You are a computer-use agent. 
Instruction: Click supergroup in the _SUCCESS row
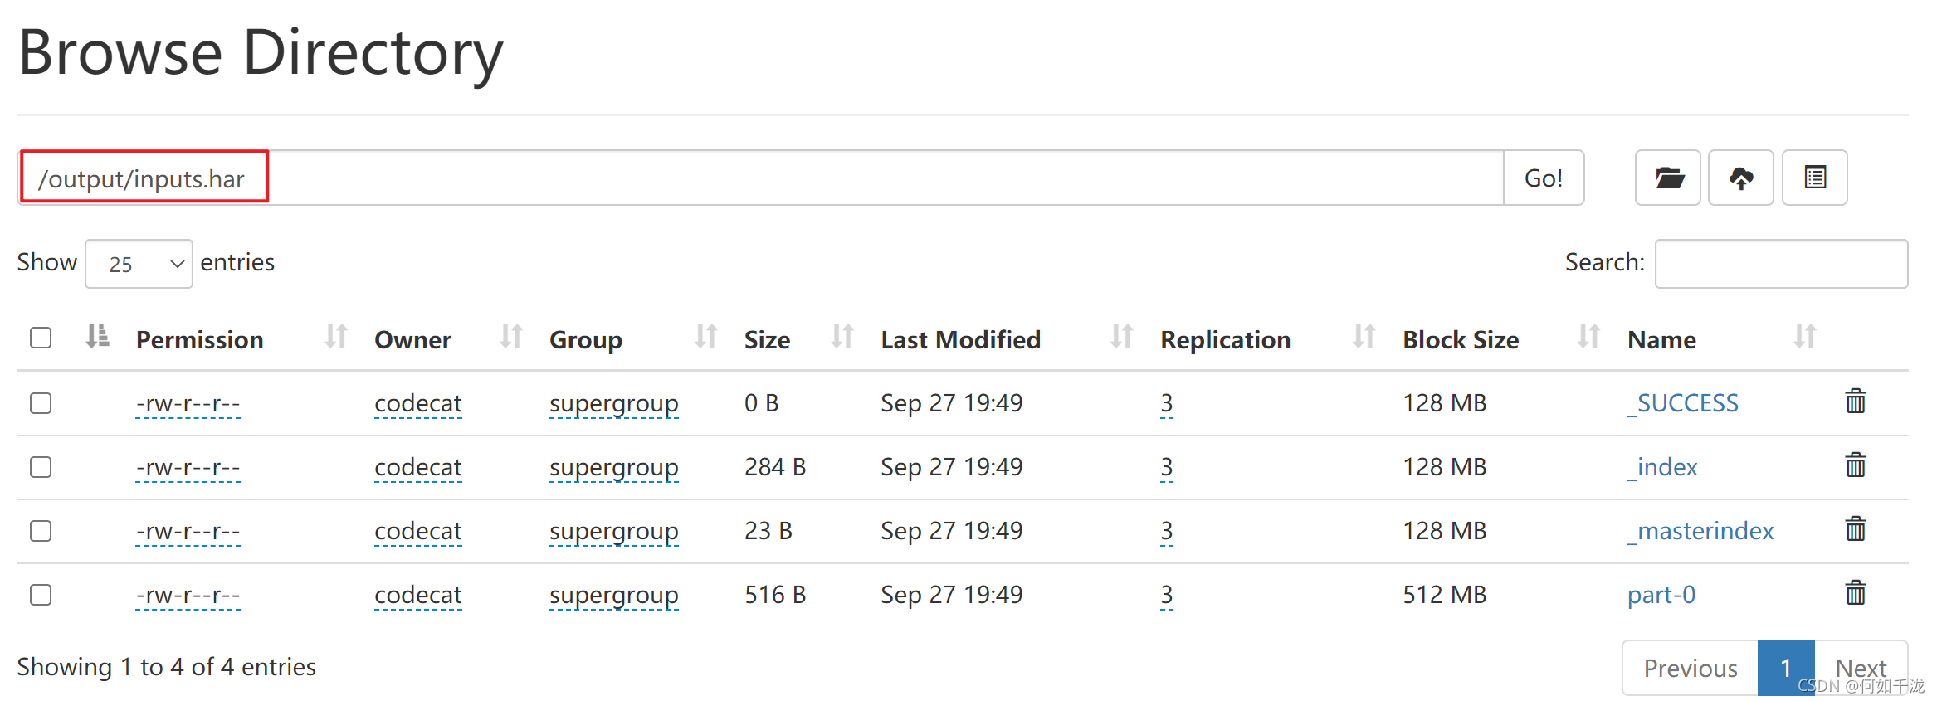pyautogui.click(x=614, y=403)
